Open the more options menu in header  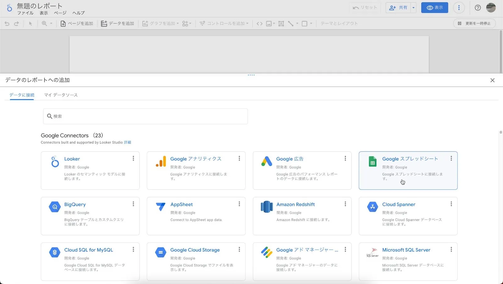(x=459, y=8)
